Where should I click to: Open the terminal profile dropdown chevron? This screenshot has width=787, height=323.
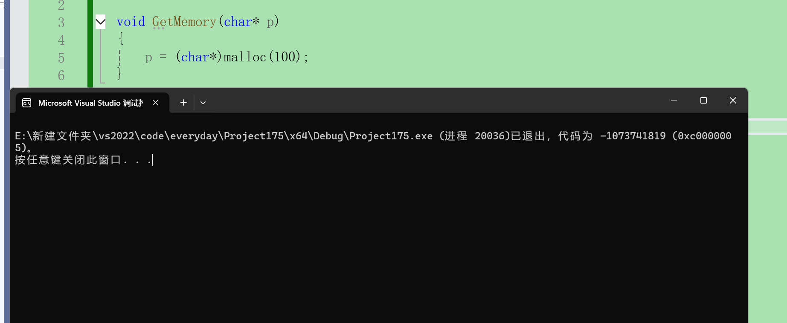point(203,103)
